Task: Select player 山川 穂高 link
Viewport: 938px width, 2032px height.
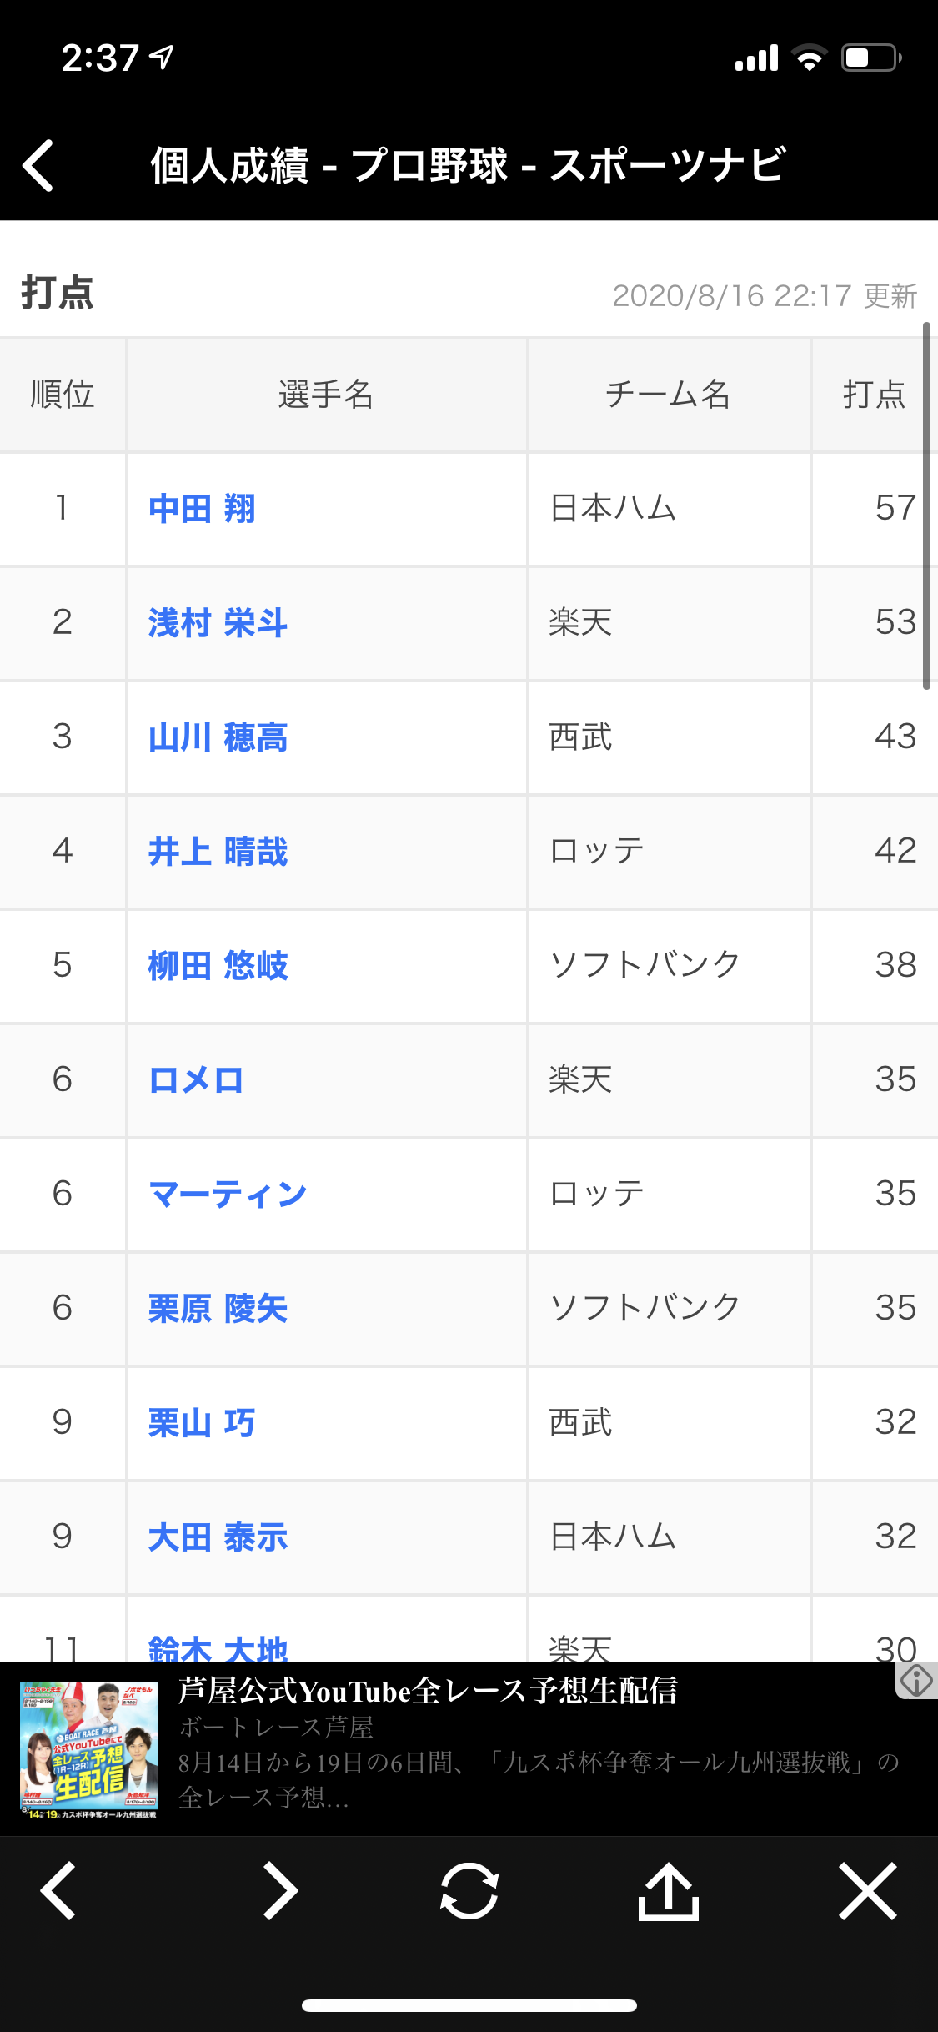Action: (x=218, y=737)
